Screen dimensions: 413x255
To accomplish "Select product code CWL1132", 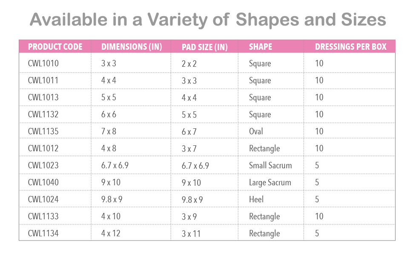I will [x=43, y=115].
